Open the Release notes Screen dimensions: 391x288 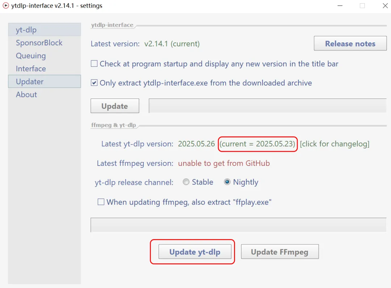click(x=350, y=43)
